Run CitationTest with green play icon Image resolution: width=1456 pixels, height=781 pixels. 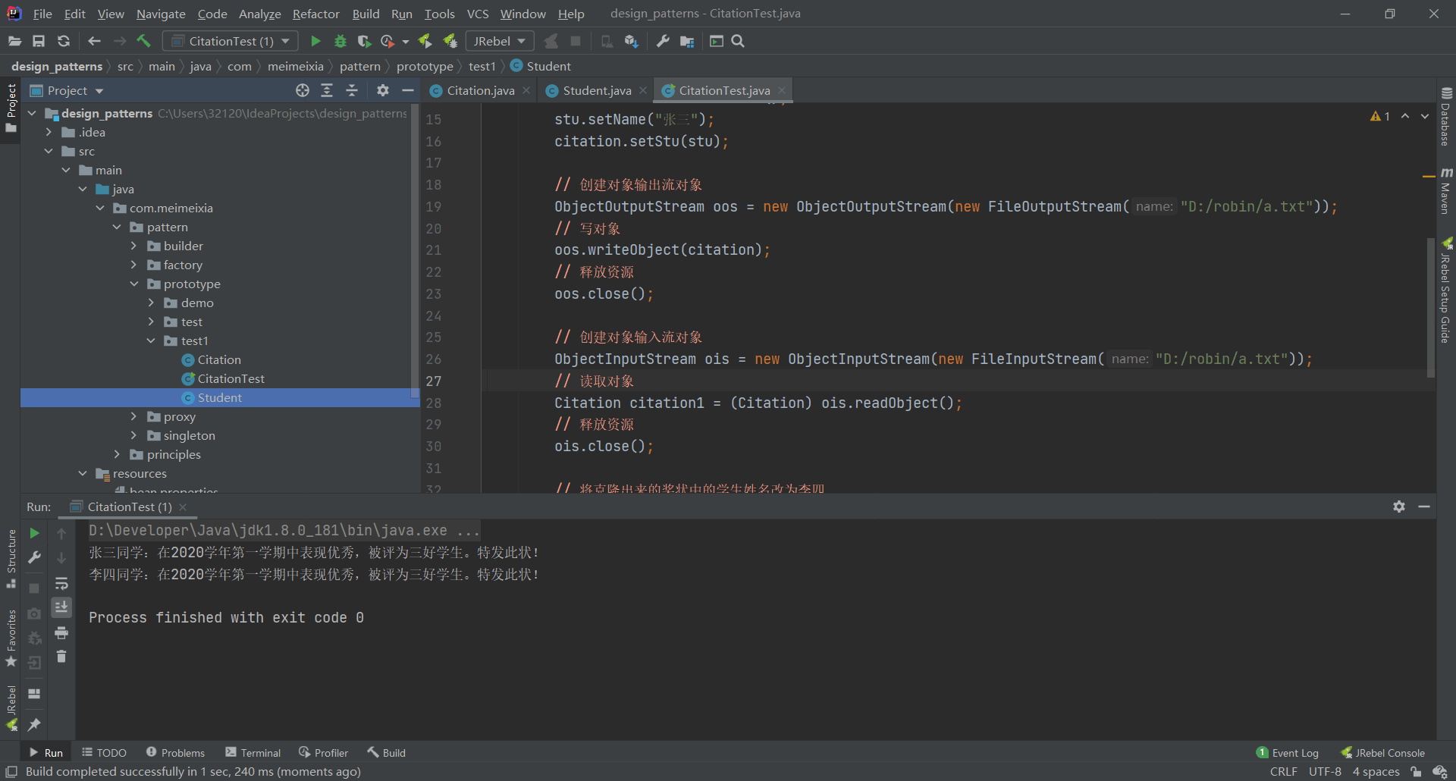315,41
